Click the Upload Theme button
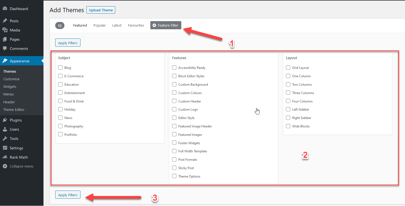Screen dimensions: 405x206 tap(101, 10)
